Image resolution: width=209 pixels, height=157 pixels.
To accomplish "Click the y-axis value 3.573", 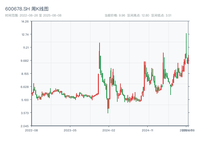I will pyautogui.click(x=25, y=113).
